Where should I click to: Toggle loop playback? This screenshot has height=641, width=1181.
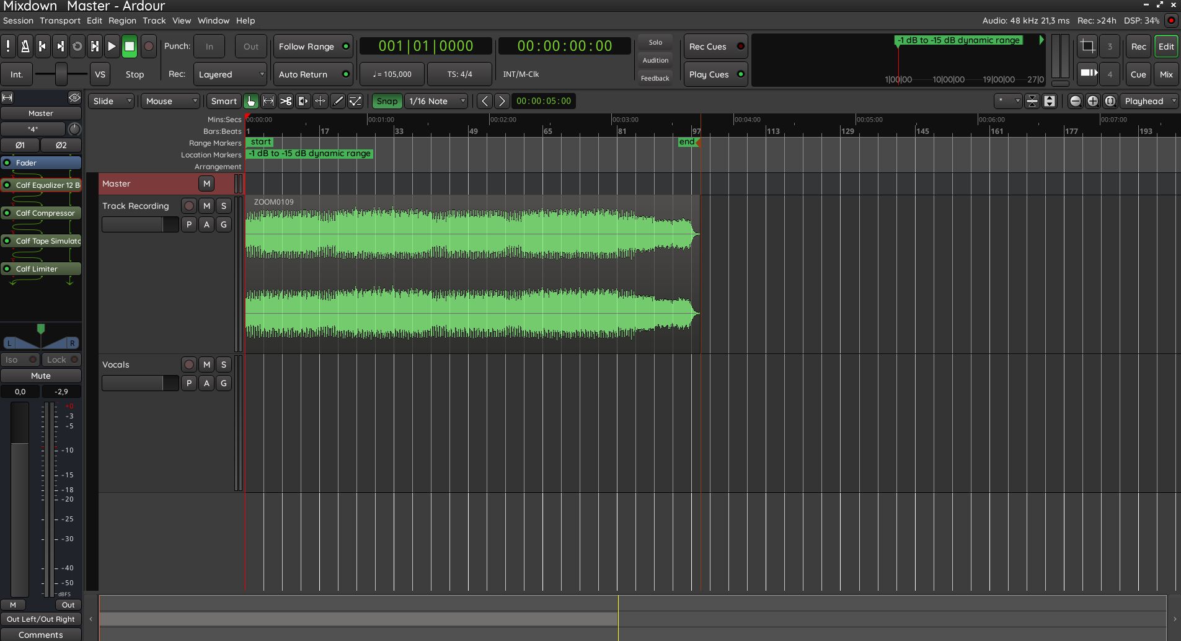pos(77,46)
